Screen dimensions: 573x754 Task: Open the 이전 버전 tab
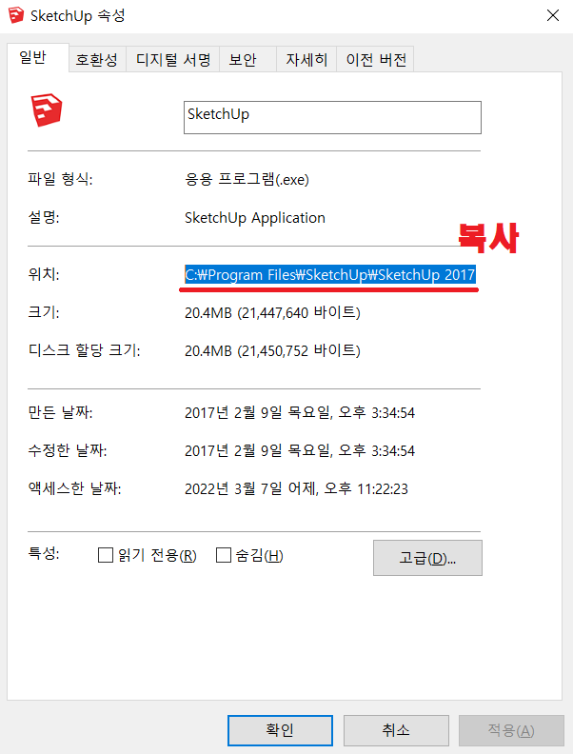[375, 60]
